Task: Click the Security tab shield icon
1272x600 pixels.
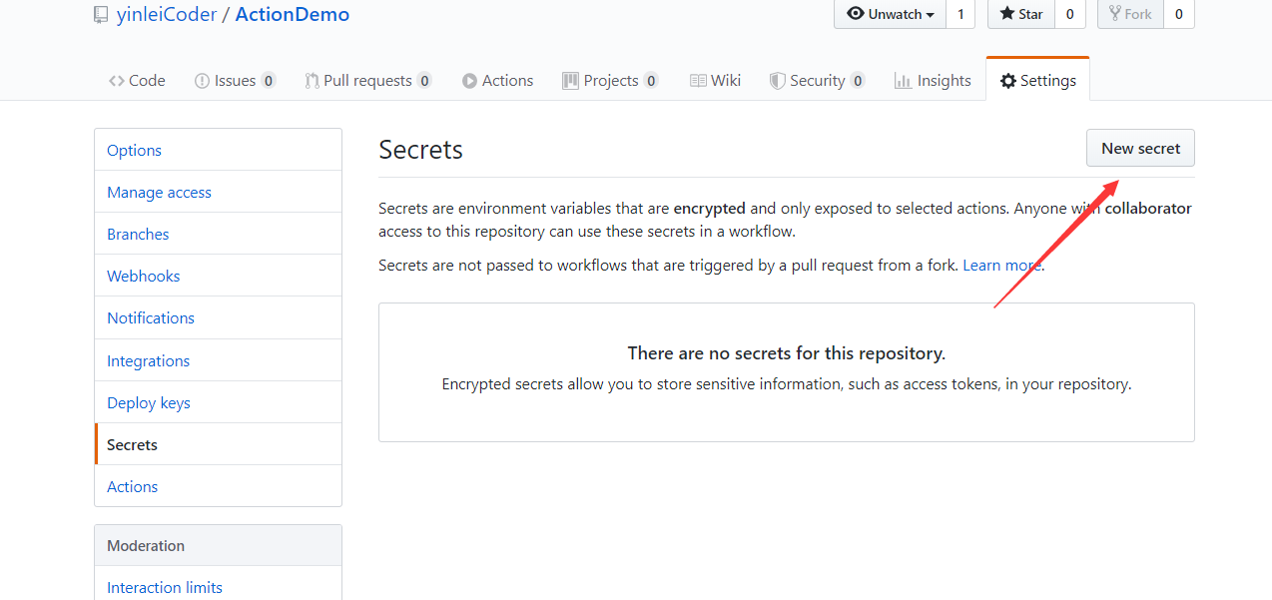Action: pyautogui.click(x=777, y=81)
